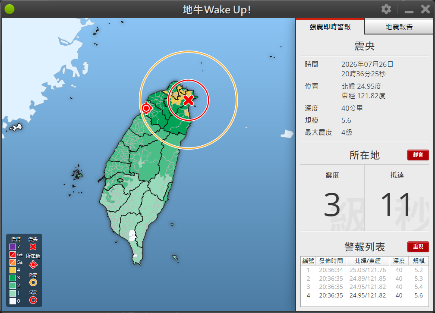The height and width of the screenshot is (313, 435).
Task: Click the 深度 column header in alert list
Action: (x=399, y=261)
